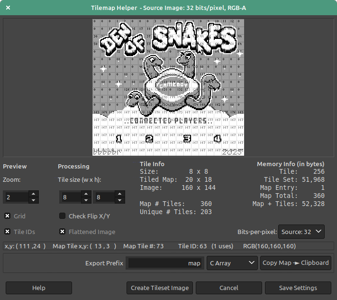337x300 pixels.
Task: Click the Den of Snakes tilemap preview
Action: point(168,87)
